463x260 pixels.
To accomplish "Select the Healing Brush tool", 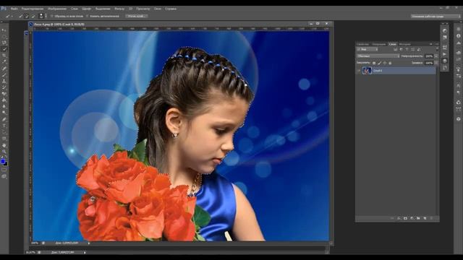I will click(x=4, y=68).
